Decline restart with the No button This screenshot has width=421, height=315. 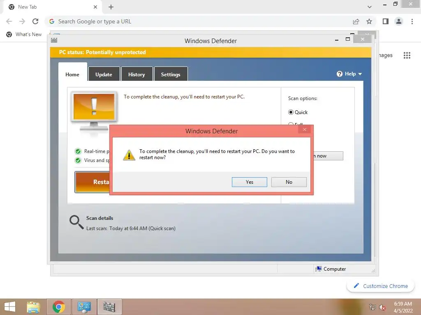[289, 182]
